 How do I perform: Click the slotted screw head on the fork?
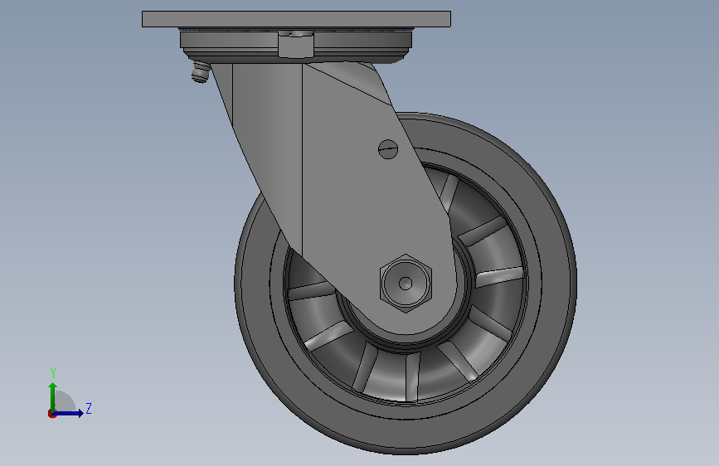coord(388,149)
